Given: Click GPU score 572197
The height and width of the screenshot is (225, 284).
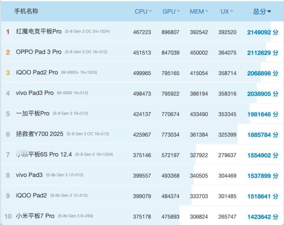Looking at the screenshot, I should [x=170, y=155].
